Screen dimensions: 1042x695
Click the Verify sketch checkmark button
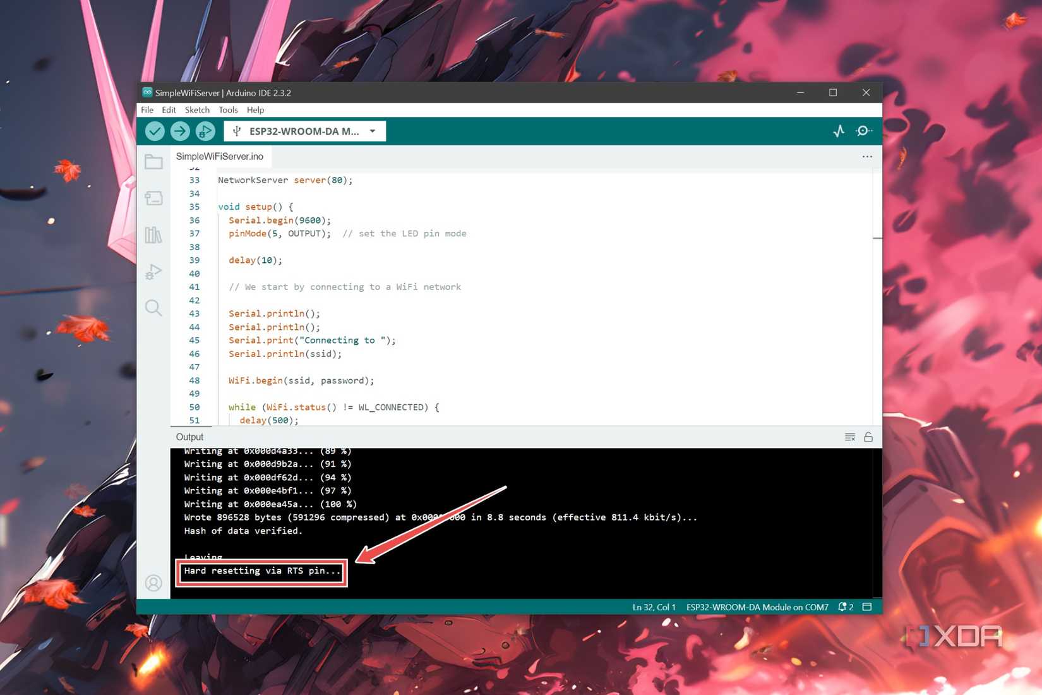click(155, 131)
